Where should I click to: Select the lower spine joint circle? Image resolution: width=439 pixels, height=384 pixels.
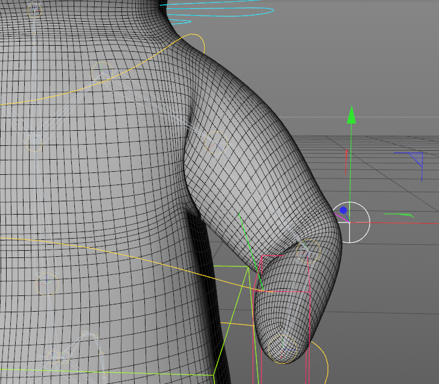(x=46, y=283)
